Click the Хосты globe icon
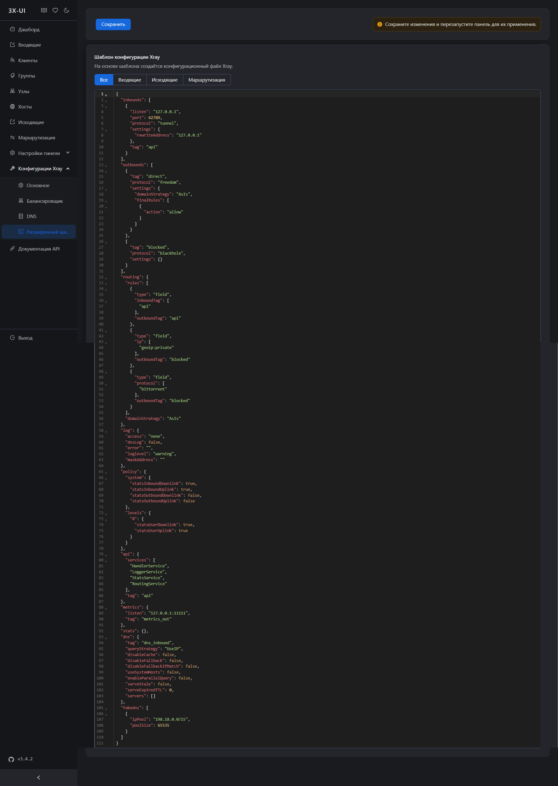 coord(12,107)
